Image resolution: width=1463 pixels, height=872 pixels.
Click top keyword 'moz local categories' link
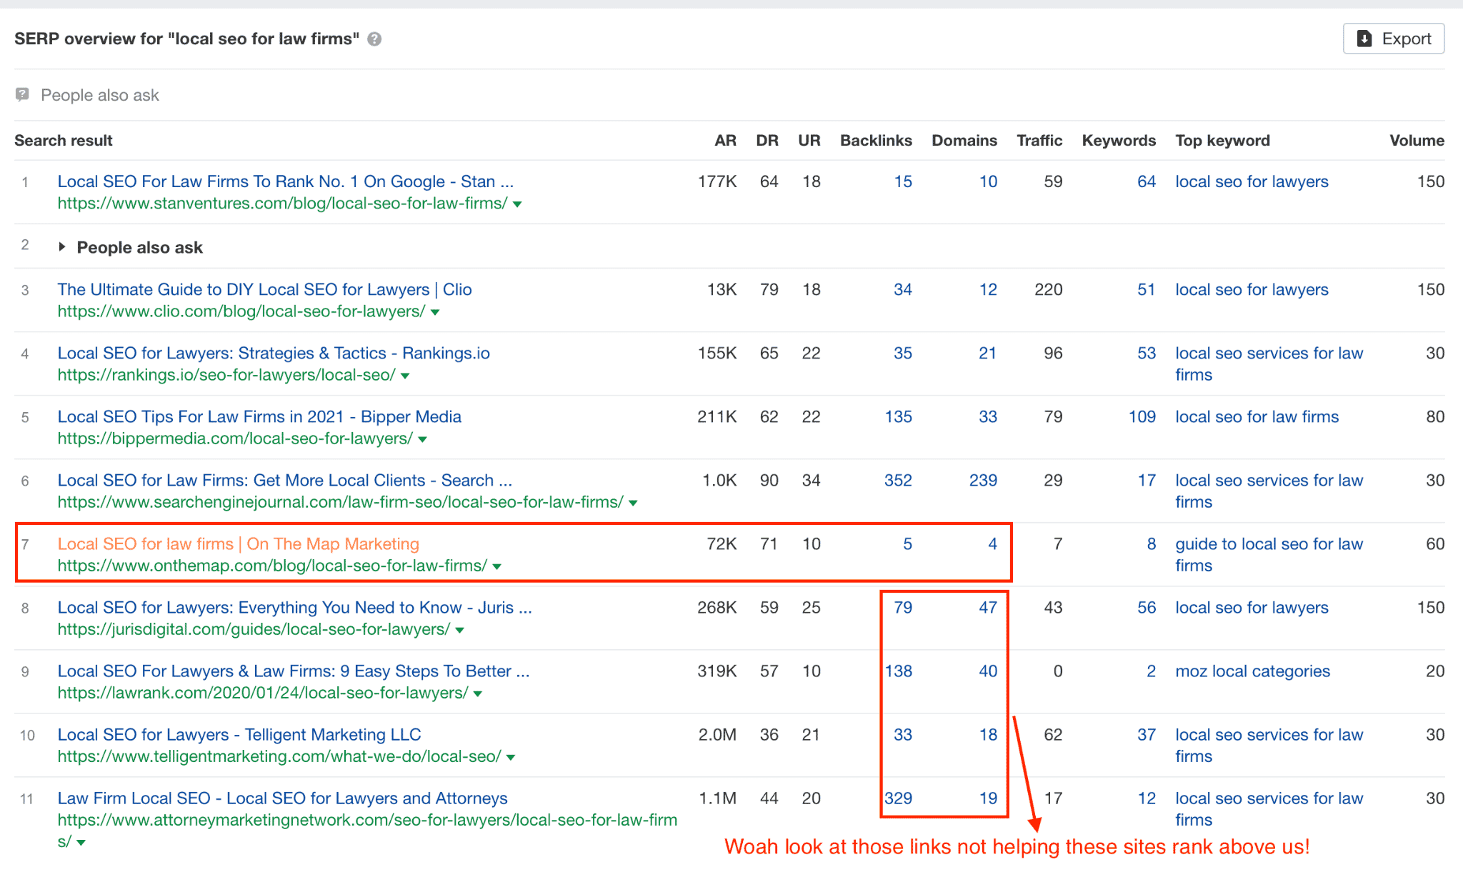[x=1253, y=671]
